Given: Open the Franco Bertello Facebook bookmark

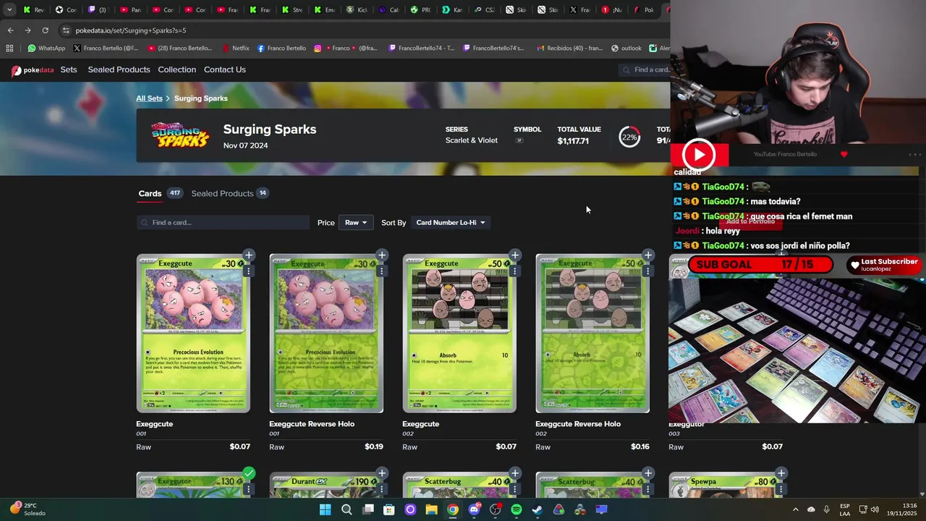Looking at the screenshot, I should [281, 48].
